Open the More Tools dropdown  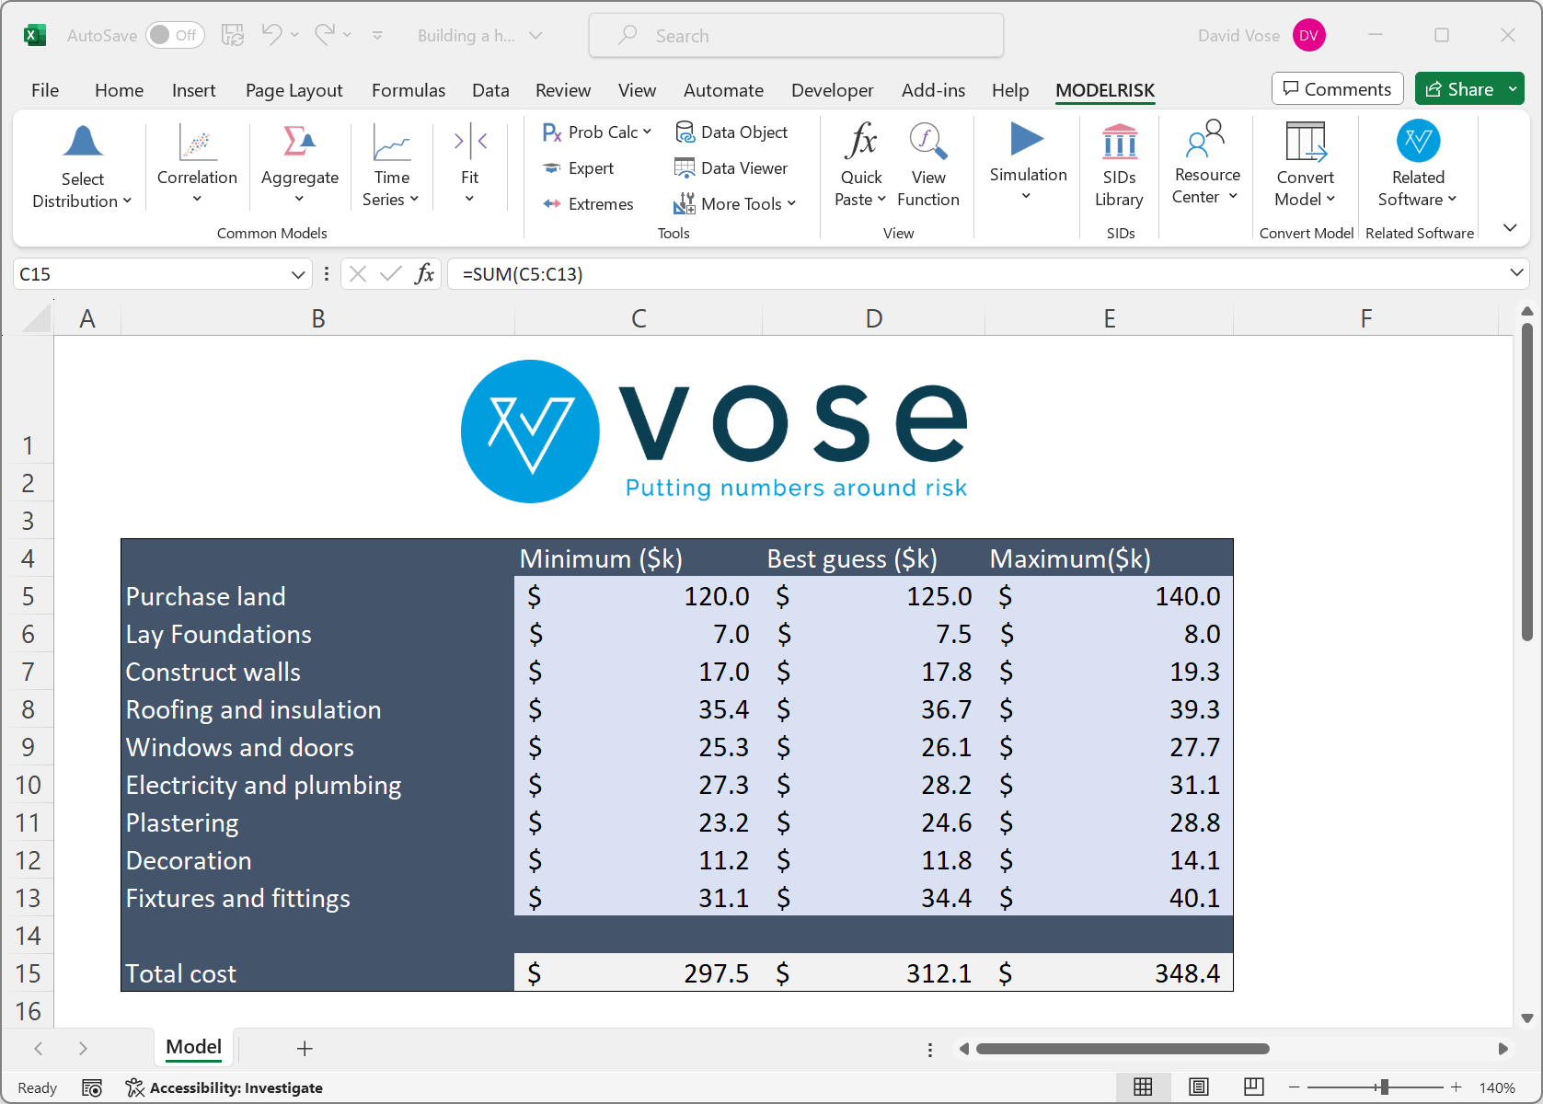pos(735,203)
